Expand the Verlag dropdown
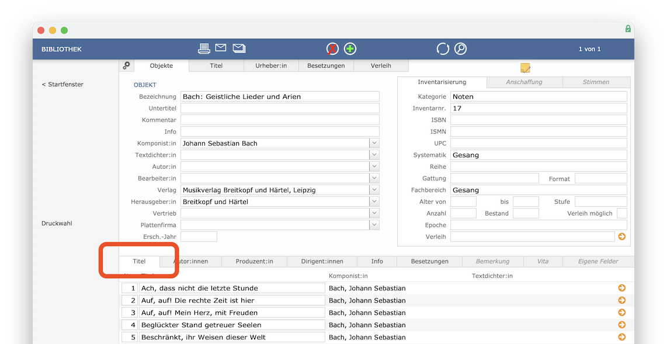 (x=374, y=190)
